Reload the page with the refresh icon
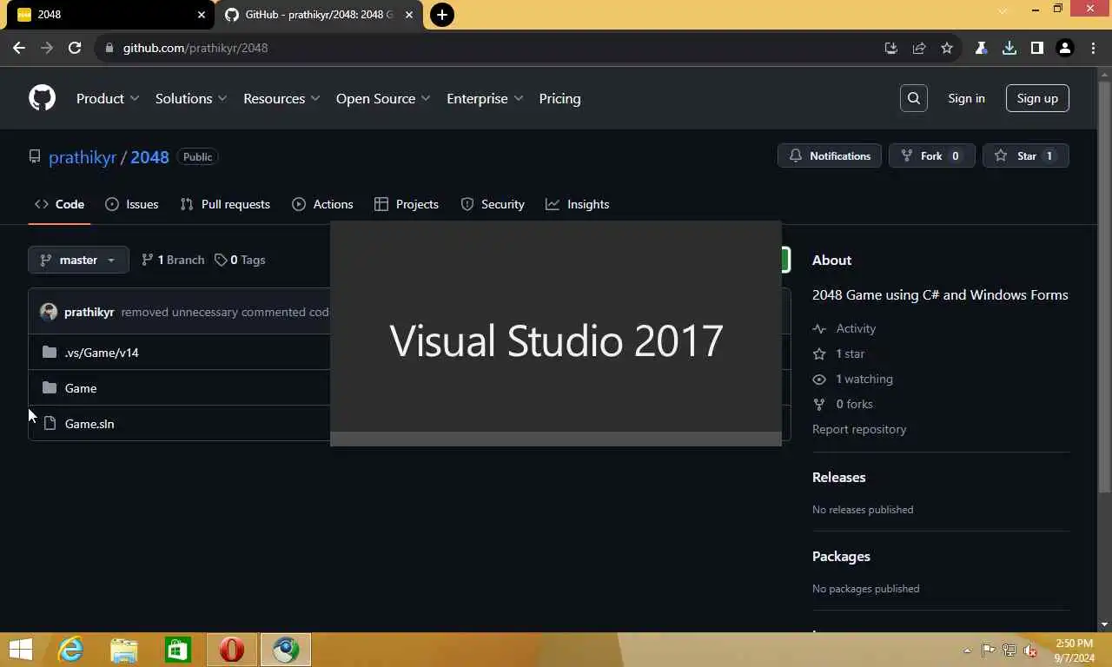This screenshot has width=1112, height=667. click(75, 48)
